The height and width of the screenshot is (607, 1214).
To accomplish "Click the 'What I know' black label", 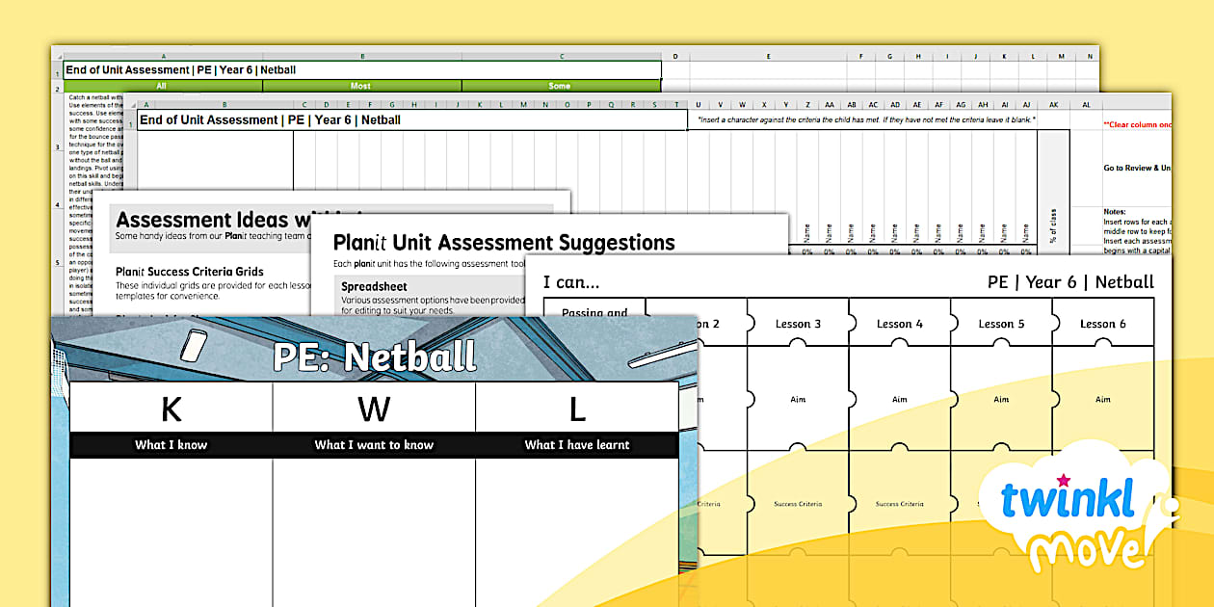I will tap(171, 445).
